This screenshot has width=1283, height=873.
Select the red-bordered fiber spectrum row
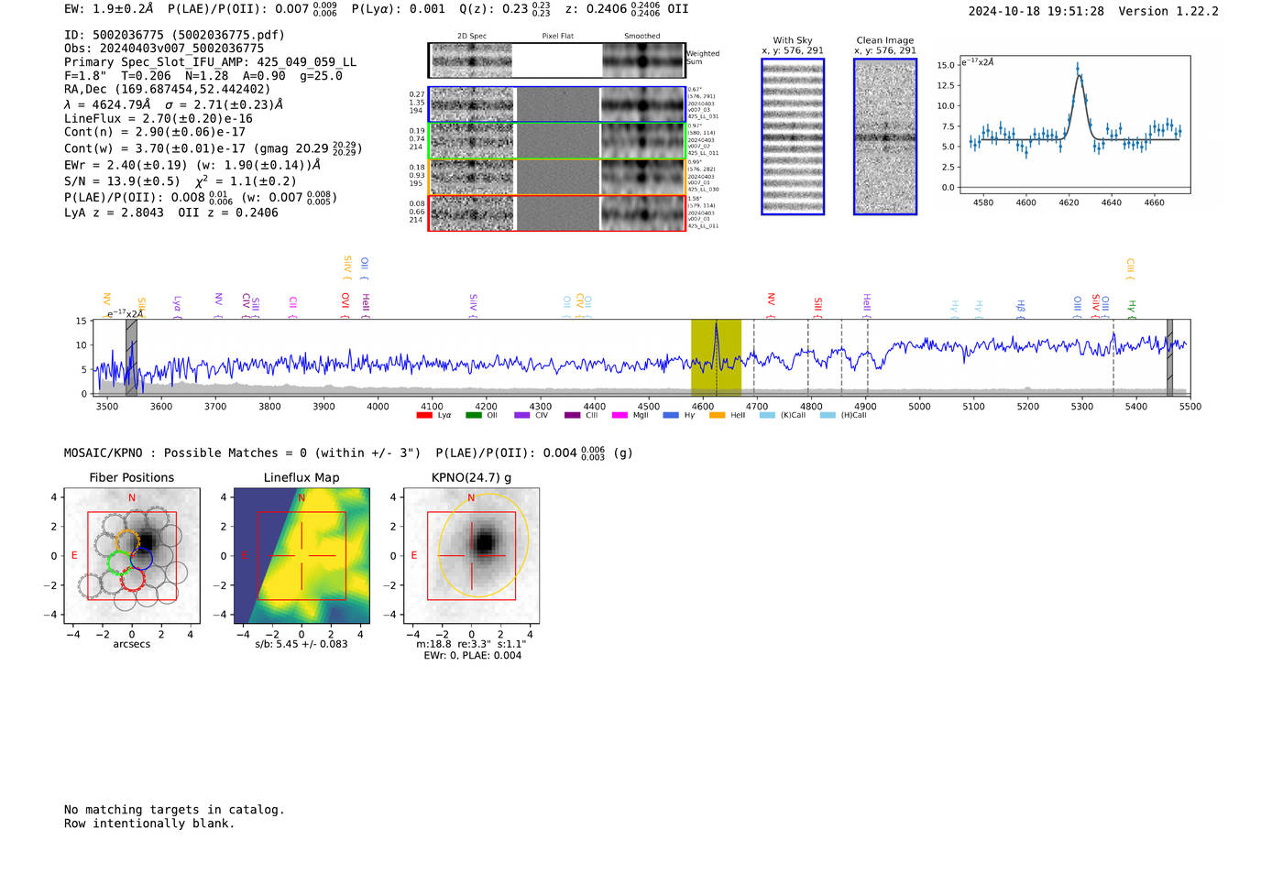click(557, 213)
